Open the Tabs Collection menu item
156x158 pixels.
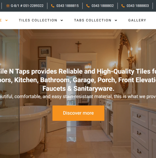[93, 20]
